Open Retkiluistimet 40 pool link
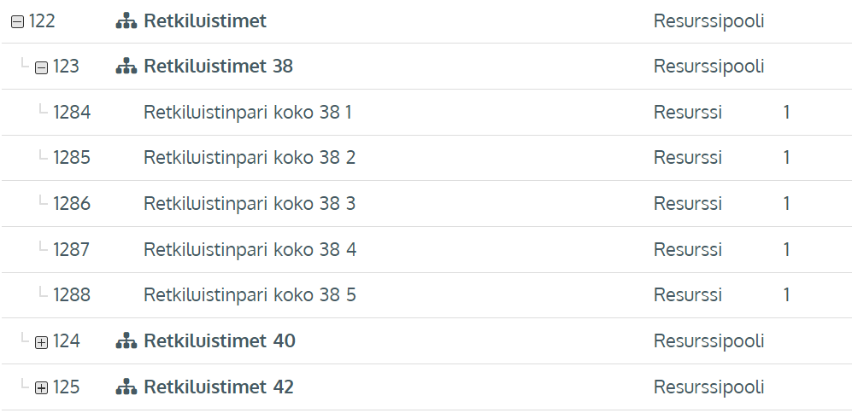852x413 pixels. (x=220, y=341)
